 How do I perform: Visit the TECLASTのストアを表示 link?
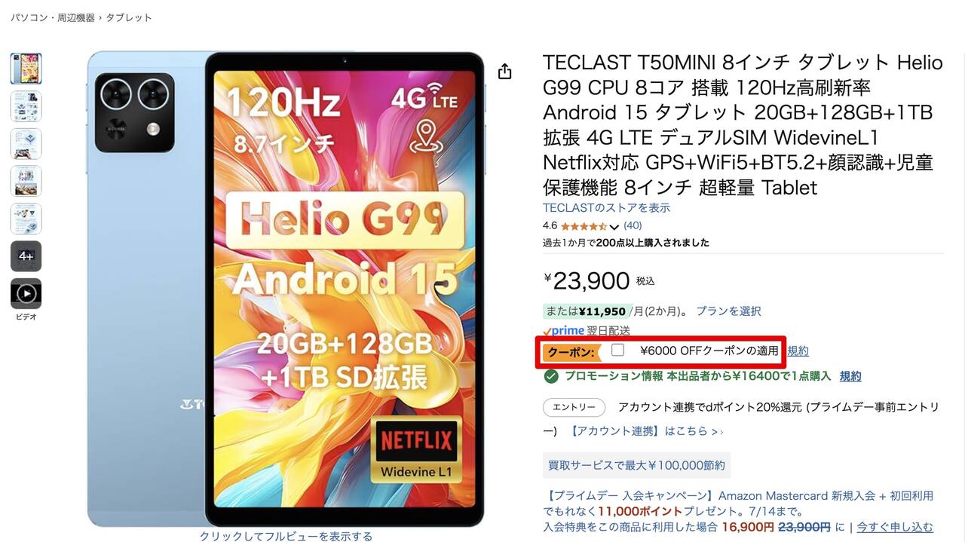(606, 207)
